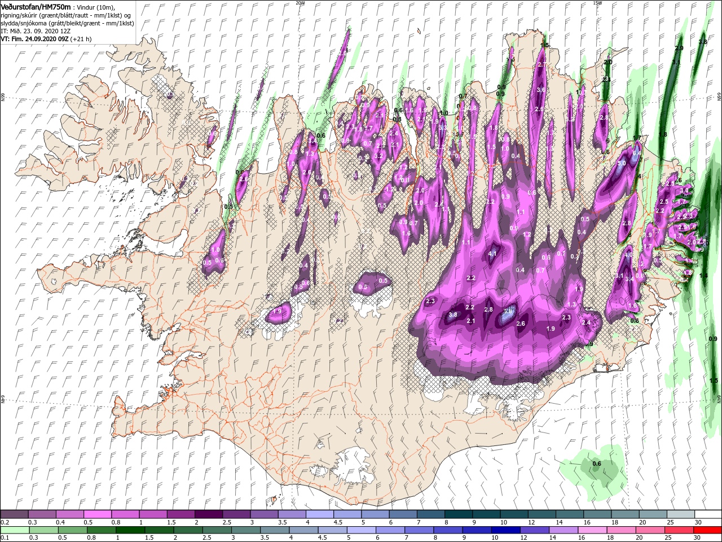
Task: Click the '0.2' label in top legend row
Action: tap(5, 522)
